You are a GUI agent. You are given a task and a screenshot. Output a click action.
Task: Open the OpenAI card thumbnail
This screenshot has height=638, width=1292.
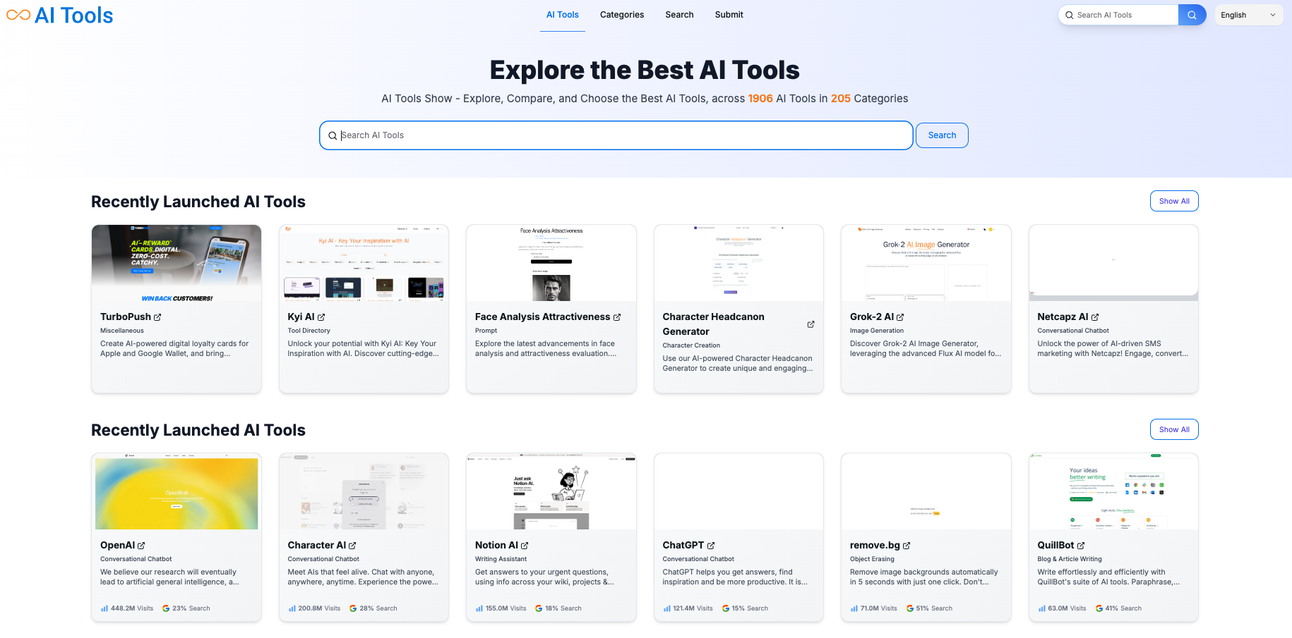pos(177,492)
